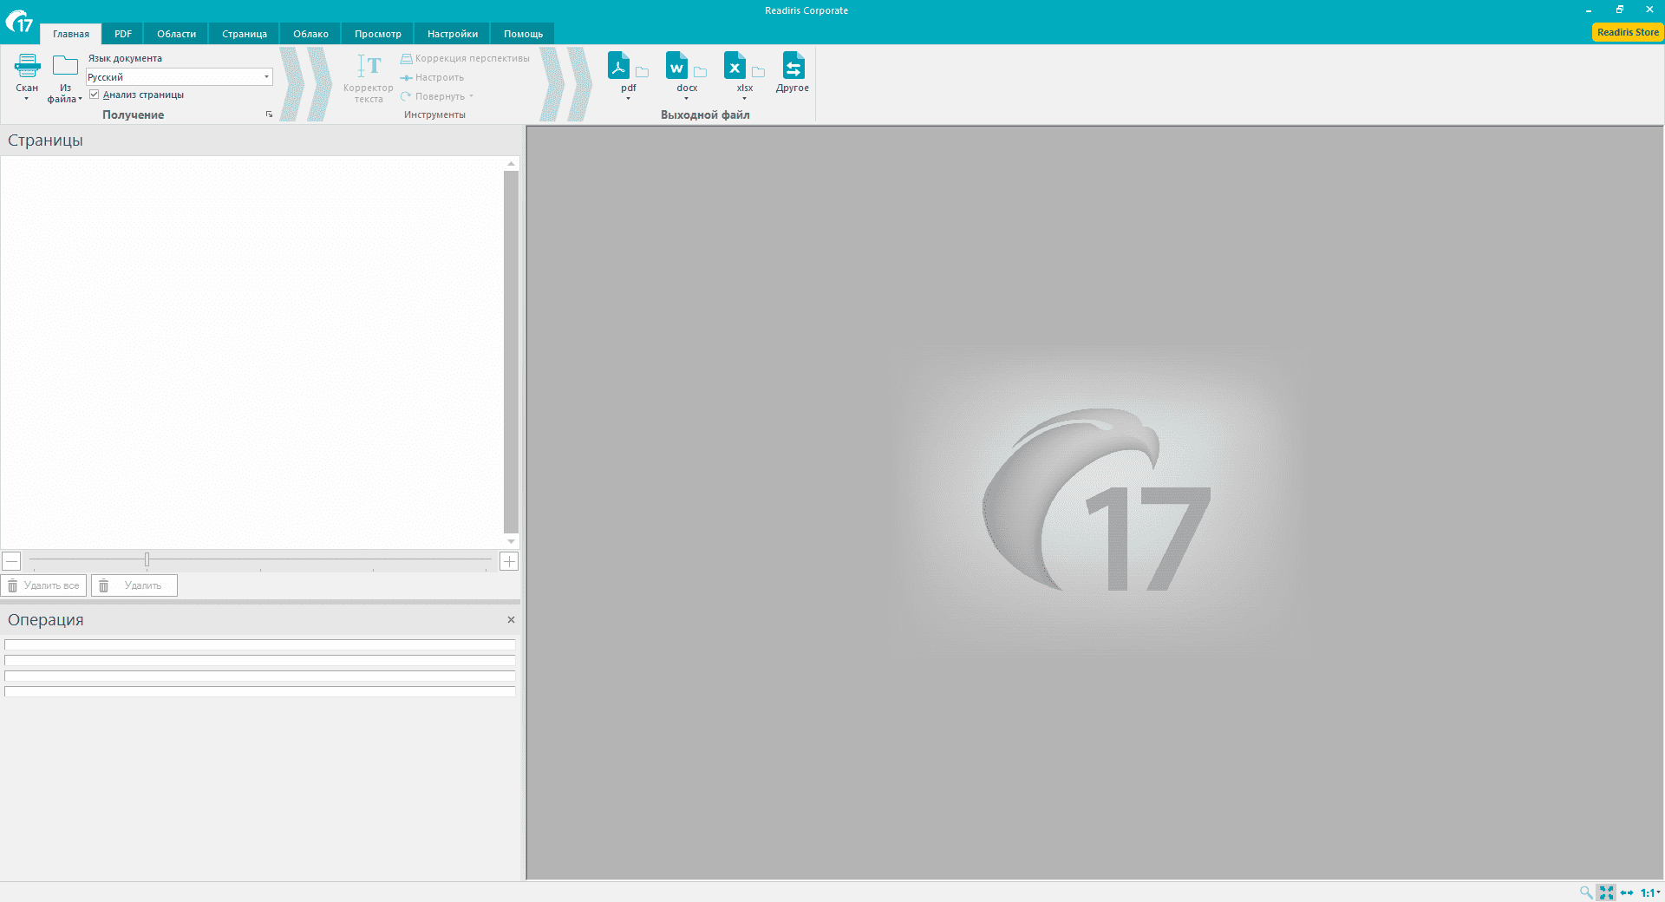Click Коррекция перспективы tool
Screen dimensions: 1665x902
click(x=465, y=58)
